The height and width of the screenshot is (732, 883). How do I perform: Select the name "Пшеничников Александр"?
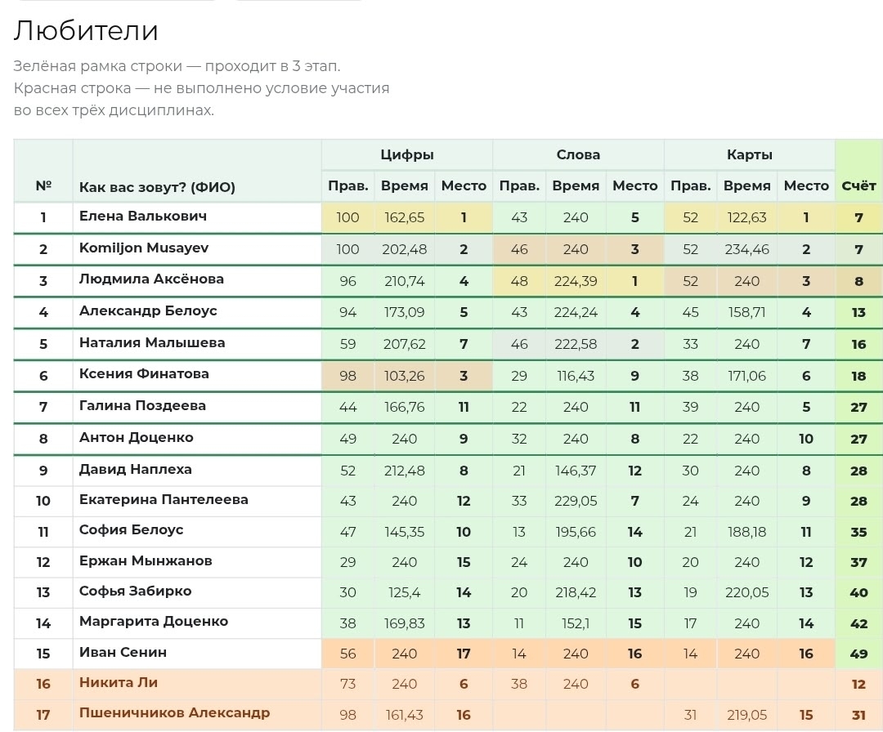click(175, 713)
